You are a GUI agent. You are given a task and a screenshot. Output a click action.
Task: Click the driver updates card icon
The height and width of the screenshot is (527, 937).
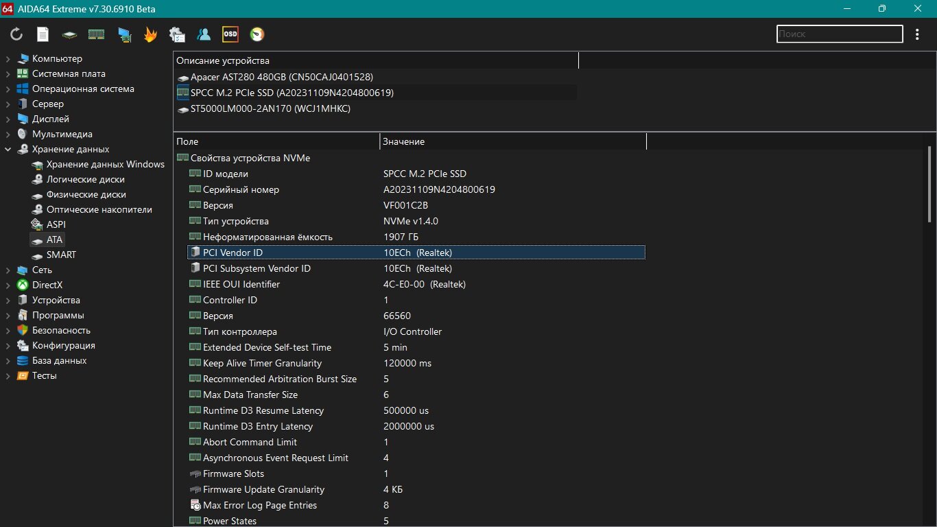[124, 34]
